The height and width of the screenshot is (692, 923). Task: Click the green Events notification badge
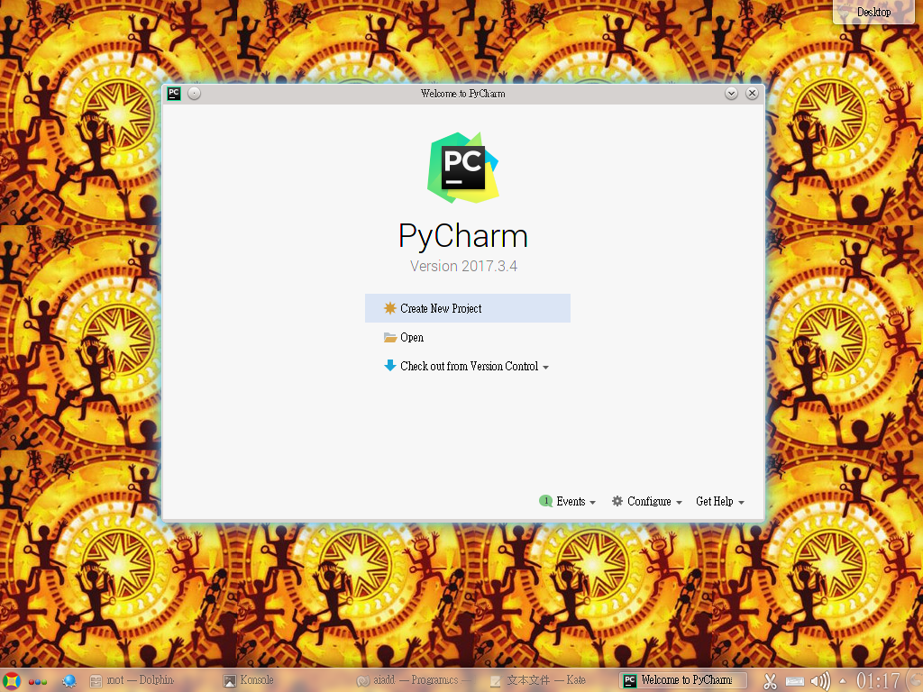pos(545,501)
